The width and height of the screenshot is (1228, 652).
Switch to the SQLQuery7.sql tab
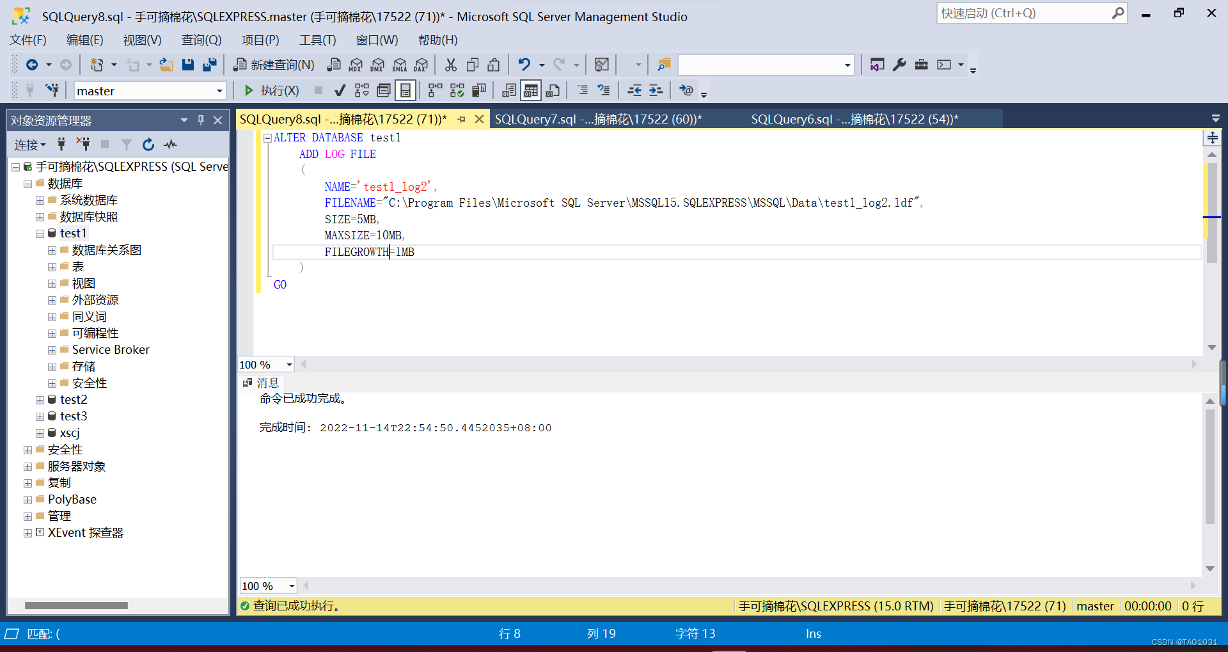point(598,120)
